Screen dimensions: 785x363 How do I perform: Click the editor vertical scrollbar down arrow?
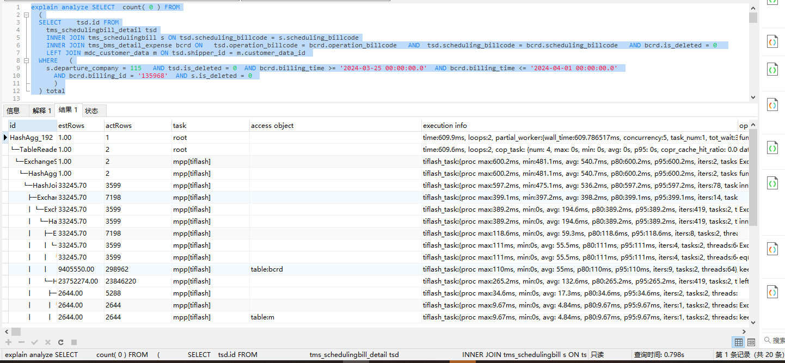click(753, 97)
